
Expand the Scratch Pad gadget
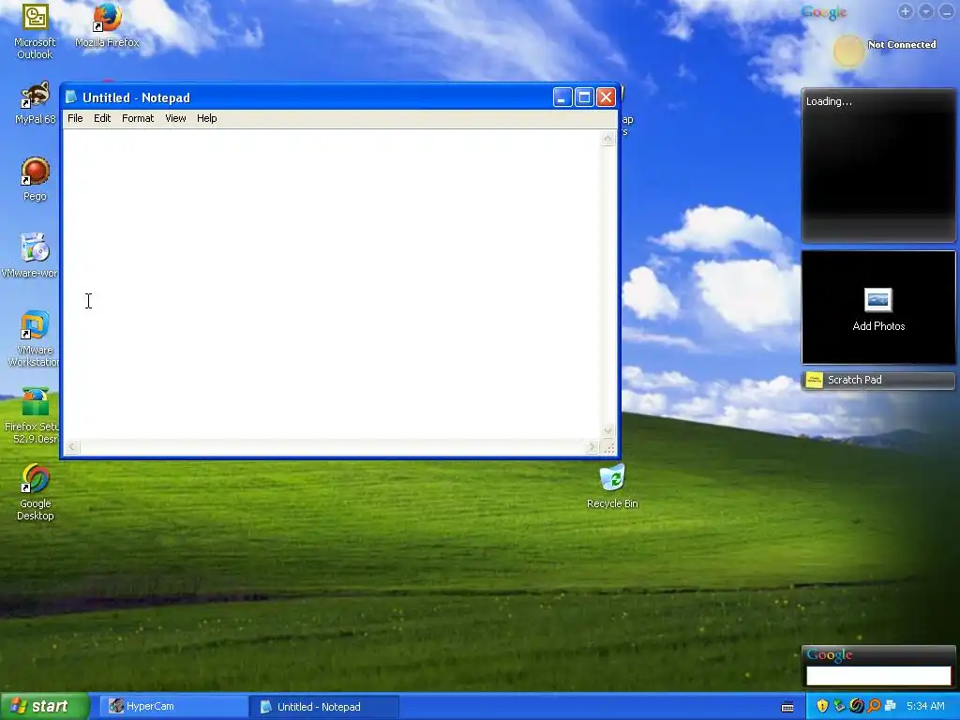tap(878, 381)
